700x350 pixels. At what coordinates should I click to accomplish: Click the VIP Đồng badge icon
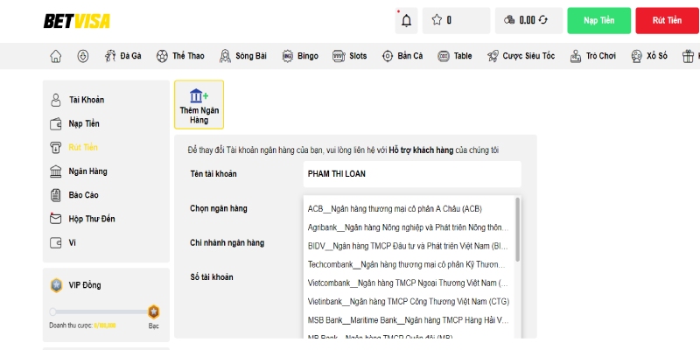point(56,285)
